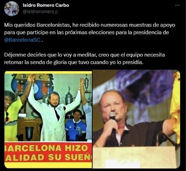The height and width of the screenshot is (171, 186).
Task: Open the left photo with raised arms
Action: click(48, 119)
